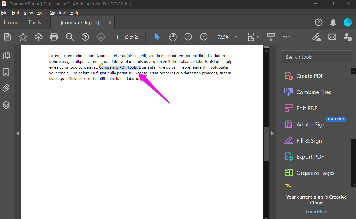Zoom in with the plus circle
The height and width of the screenshot is (219, 356).
point(204,37)
